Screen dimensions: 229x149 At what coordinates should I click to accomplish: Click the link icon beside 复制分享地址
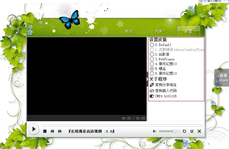152,85
